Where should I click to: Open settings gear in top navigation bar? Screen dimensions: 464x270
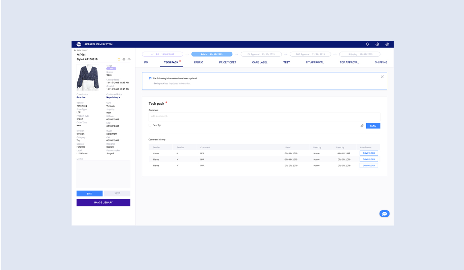377,44
